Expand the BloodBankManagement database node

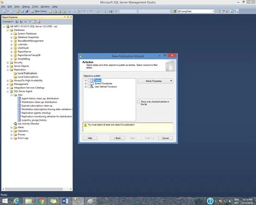[x=11, y=41]
